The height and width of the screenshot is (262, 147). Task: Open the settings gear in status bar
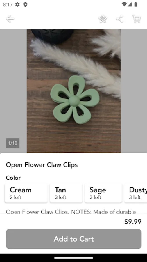pyautogui.click(x=17, y=4)
